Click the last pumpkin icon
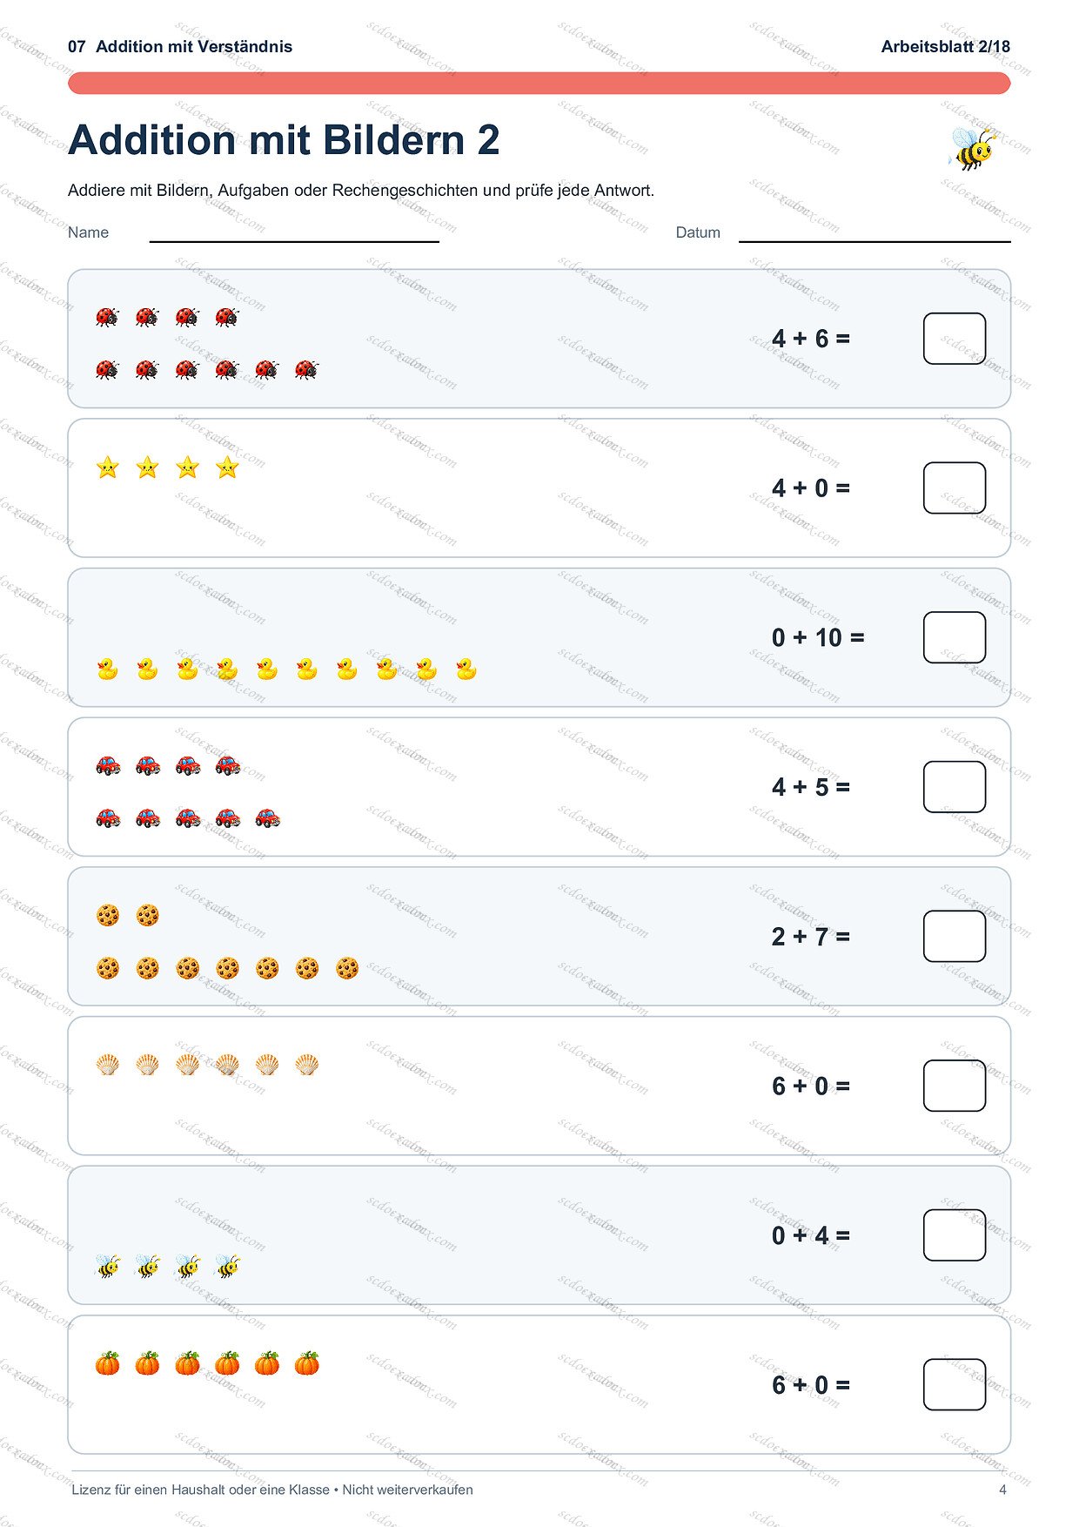The width and height of the screenshot is (1079, 1527). (x=306, y=1363)
